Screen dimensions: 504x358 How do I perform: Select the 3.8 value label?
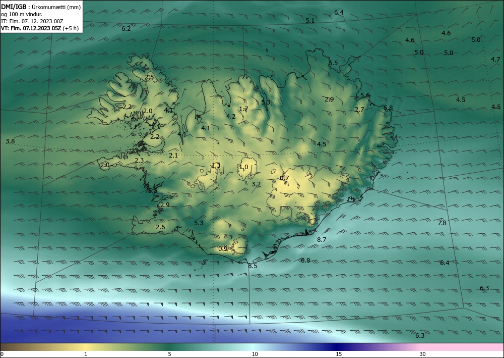click(10, 141)
